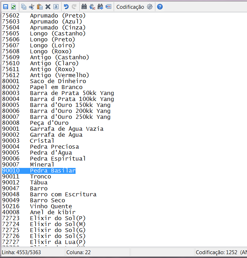This screenshot has width=247, height=258.
Task: Click the line '90012 Tábua'
Action: click(x=25, y=183)
